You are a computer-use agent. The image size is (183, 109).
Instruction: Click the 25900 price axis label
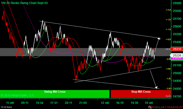pyautogui.click(x=177, y=3)
